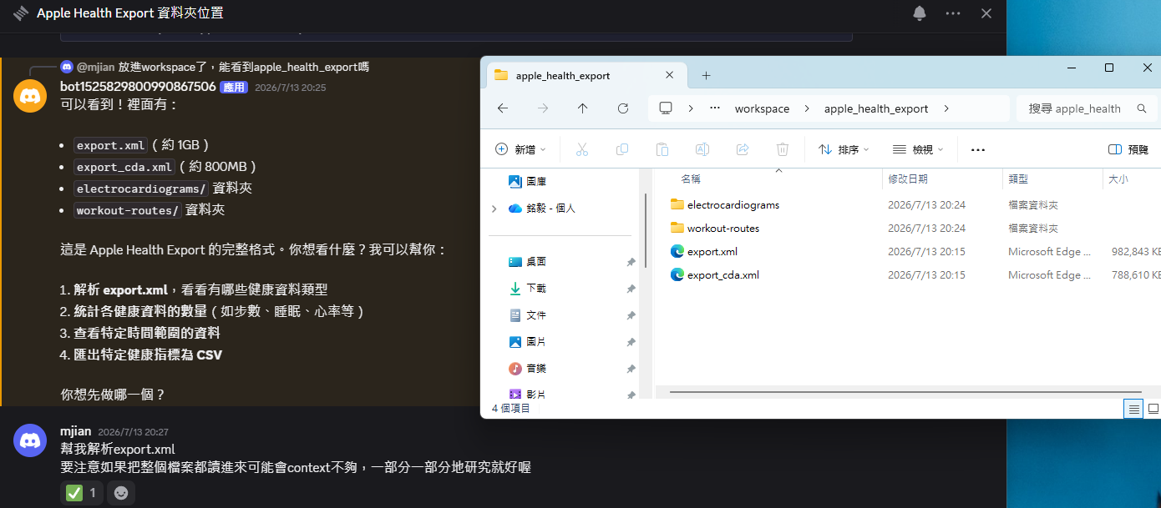The width and height of the screenshot is (1161, 508).
Task: Click the Rename icon in toolbar
Action: pyautogui.click(x=702, y=149)
